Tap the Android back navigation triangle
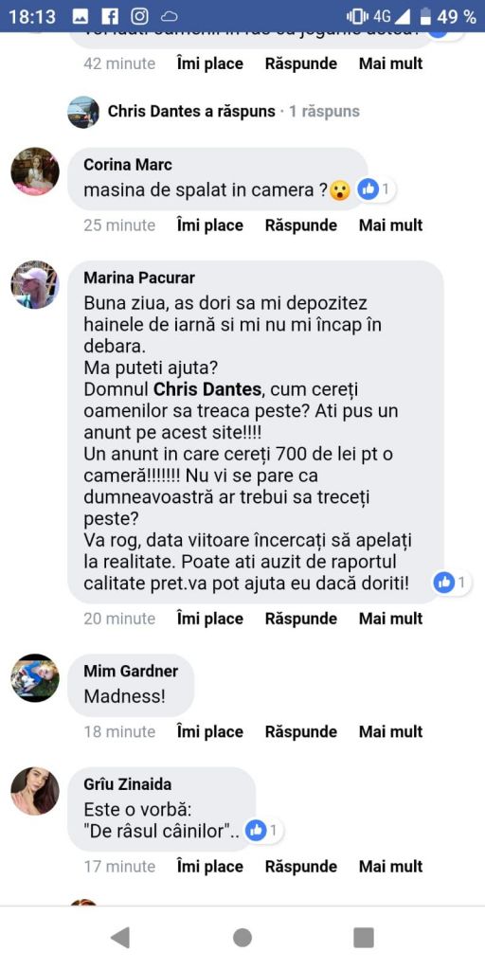485x970 pixels. 120,938
